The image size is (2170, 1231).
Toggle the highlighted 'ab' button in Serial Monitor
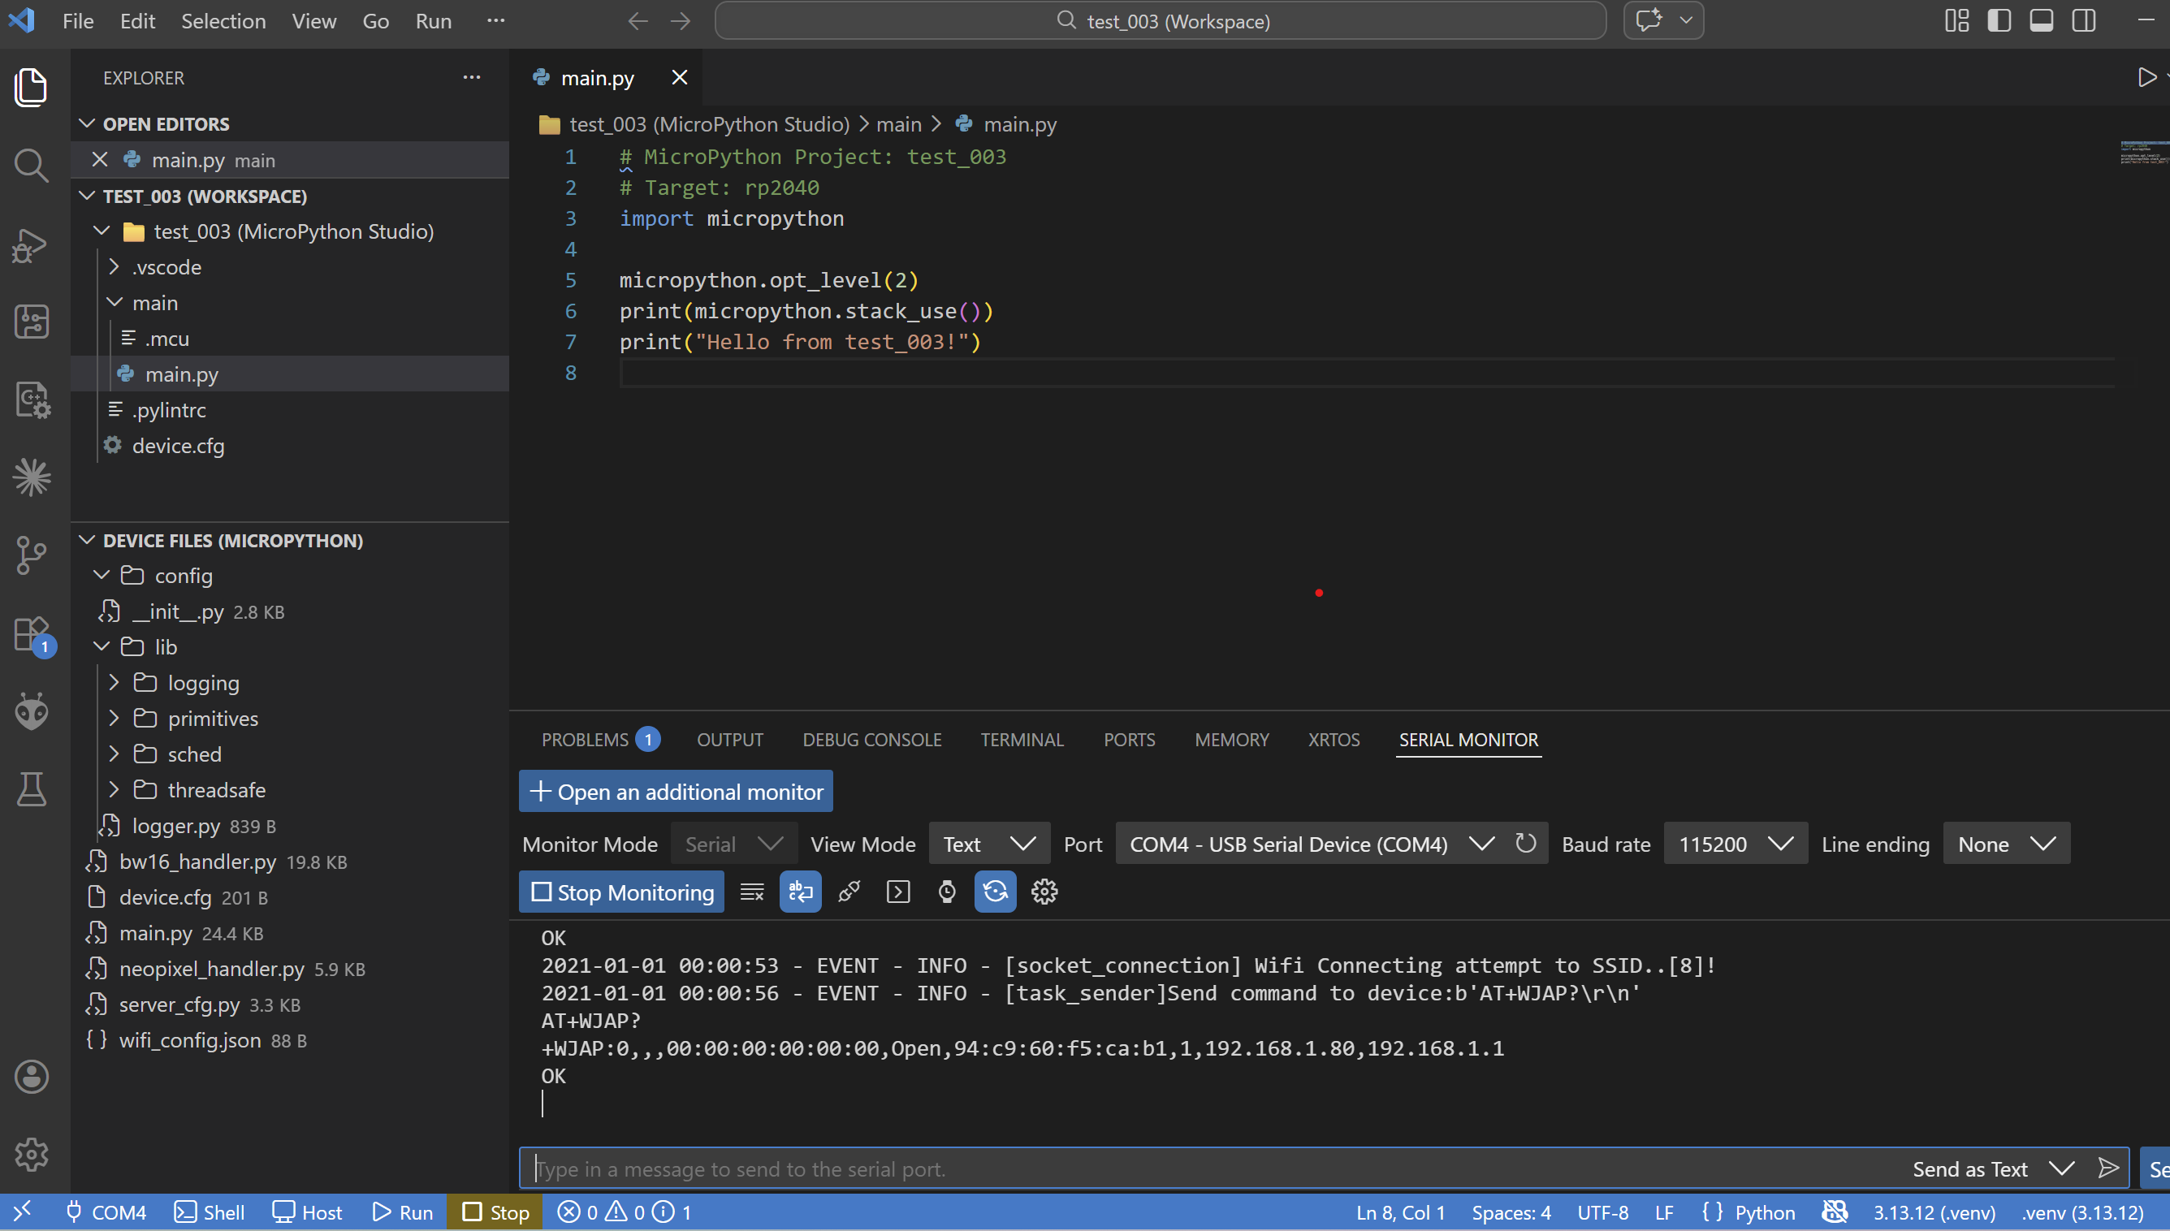coord(800,892)
